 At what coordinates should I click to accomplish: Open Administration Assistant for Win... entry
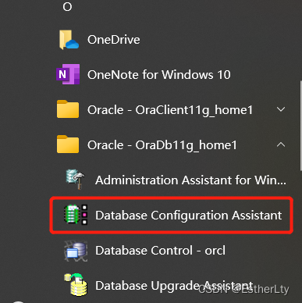tap(190, 180)
